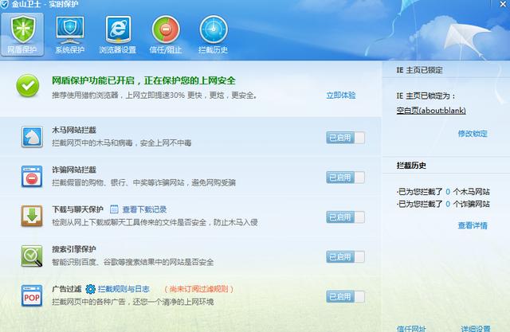Click the 信任网址 link at bottom
The image size is (510, 332).
pyautogui.click(x=411, y=328)
